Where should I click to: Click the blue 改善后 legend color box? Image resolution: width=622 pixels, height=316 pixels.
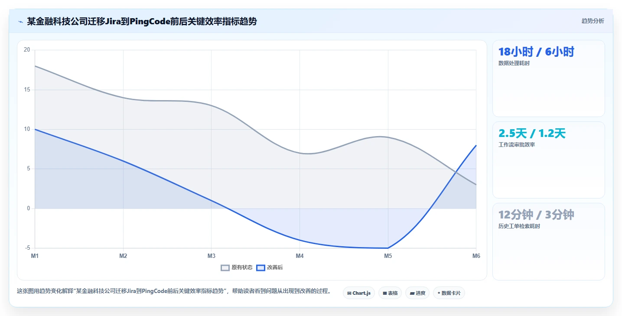[x=261, y=267]
